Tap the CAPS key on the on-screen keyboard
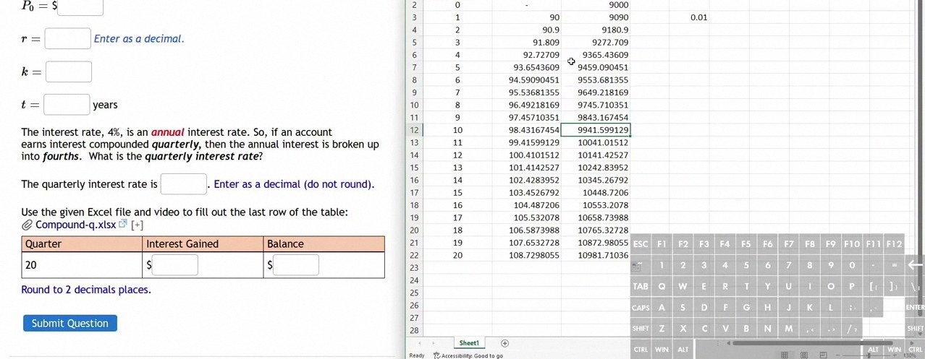 641,308
